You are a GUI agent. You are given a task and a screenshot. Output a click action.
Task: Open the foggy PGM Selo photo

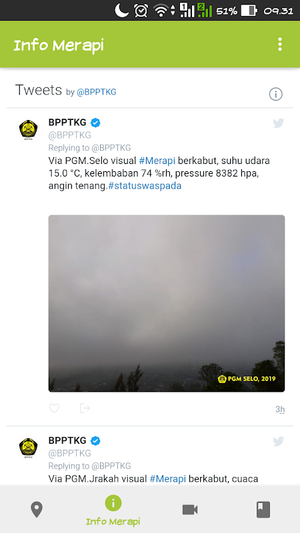click(x=166, y=303)
